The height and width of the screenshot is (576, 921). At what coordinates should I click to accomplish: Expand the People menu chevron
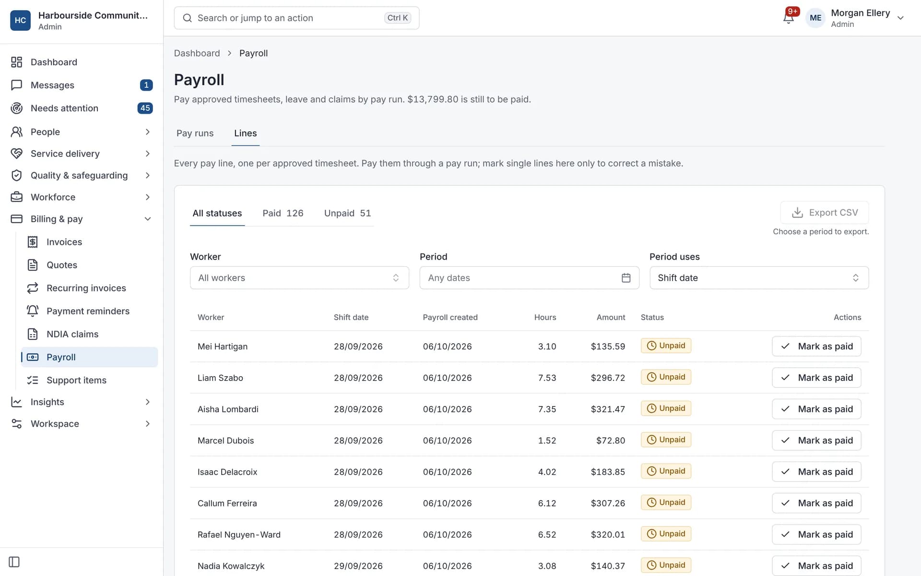pyautogui.click(x=148, y=132)
